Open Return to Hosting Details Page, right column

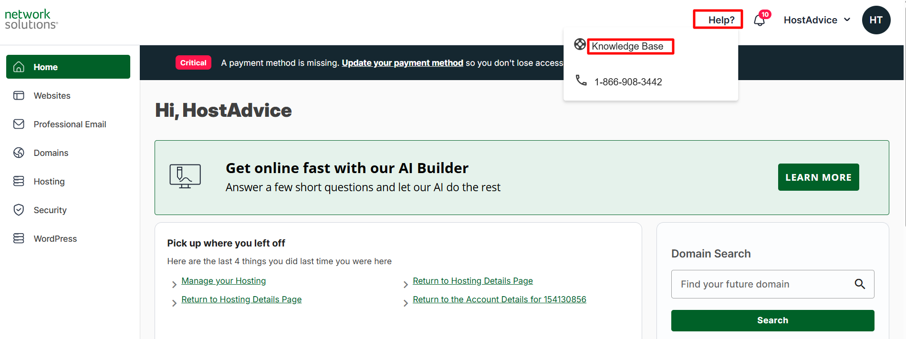(473, 281)
